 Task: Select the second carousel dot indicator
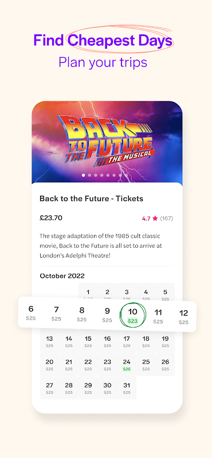pyautogui.click(x=89, y=175)
